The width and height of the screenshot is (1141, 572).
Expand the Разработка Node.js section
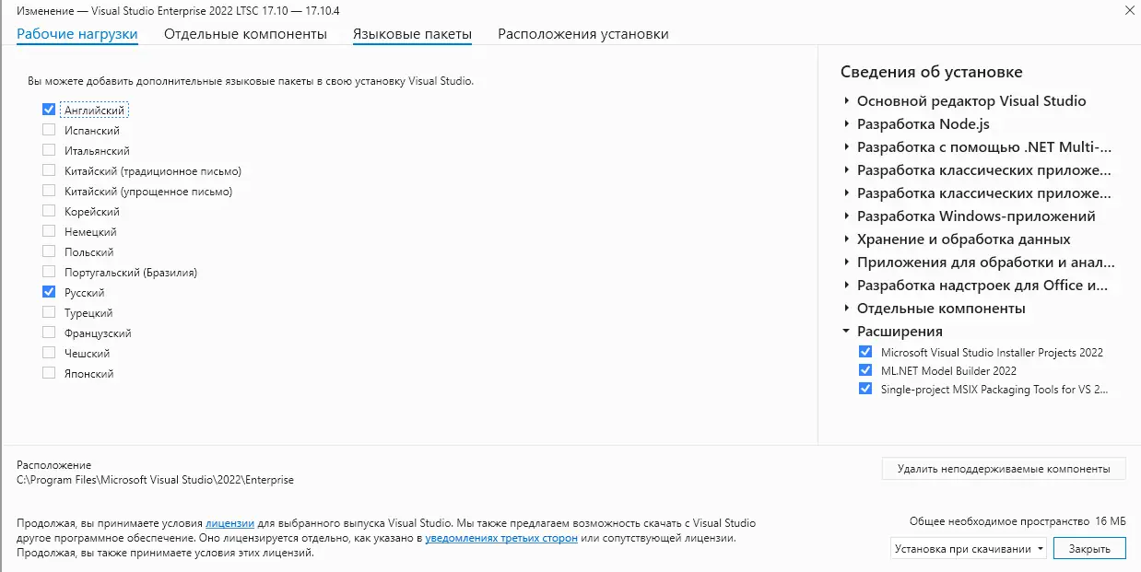[x=846, y=124]
